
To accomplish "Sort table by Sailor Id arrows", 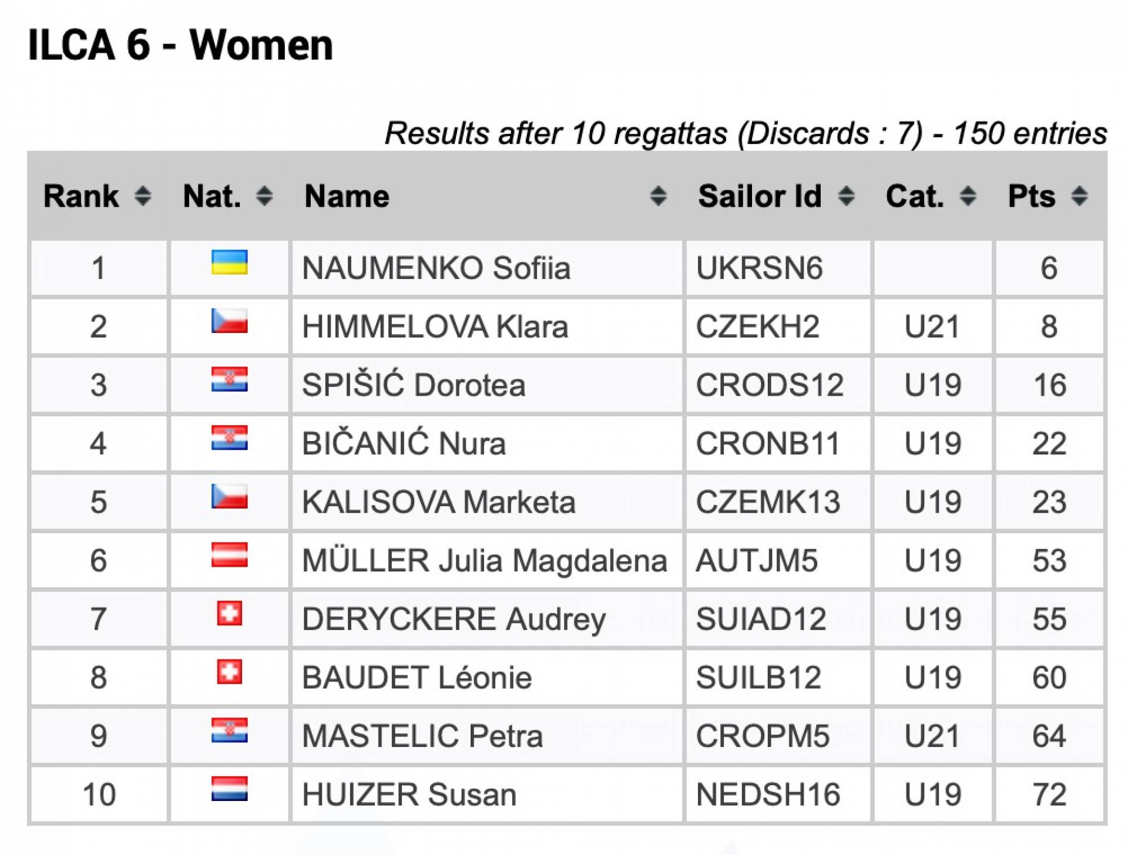I will 846,196.
